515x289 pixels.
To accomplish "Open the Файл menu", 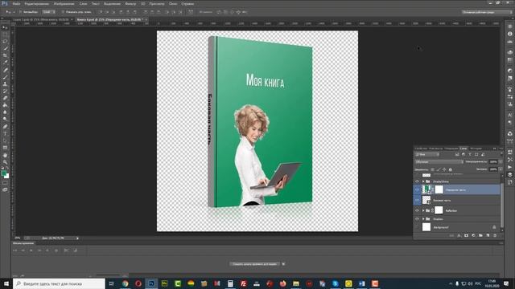I will pos(16,3).
